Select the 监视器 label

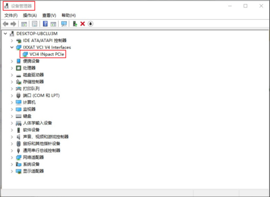(x=29, y=109)
